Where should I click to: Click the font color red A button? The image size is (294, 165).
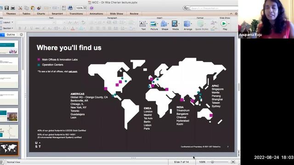[73, 28]
